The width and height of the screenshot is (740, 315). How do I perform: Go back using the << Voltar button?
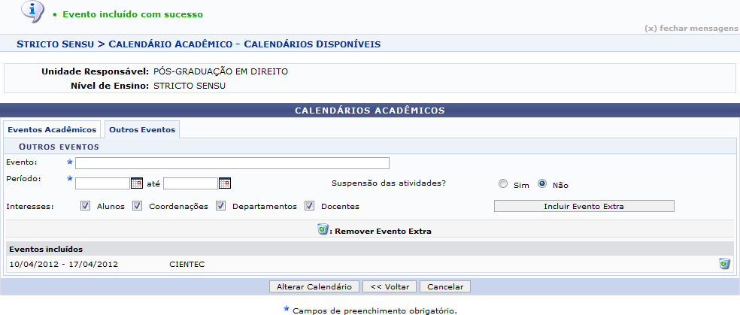(x=390, y=286)
